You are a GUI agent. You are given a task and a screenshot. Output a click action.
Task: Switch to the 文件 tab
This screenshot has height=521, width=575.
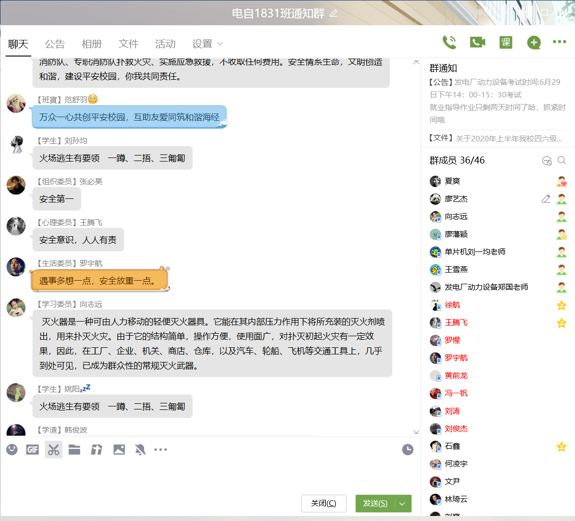click(128, 44)
